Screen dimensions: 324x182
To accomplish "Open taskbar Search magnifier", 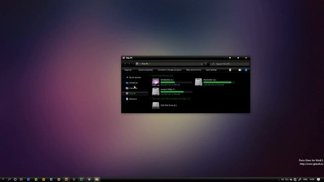I will click(9, 179).
